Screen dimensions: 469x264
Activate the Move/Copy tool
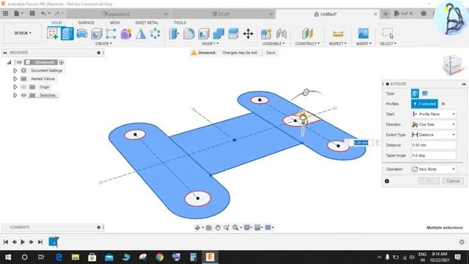coord(248,34)
